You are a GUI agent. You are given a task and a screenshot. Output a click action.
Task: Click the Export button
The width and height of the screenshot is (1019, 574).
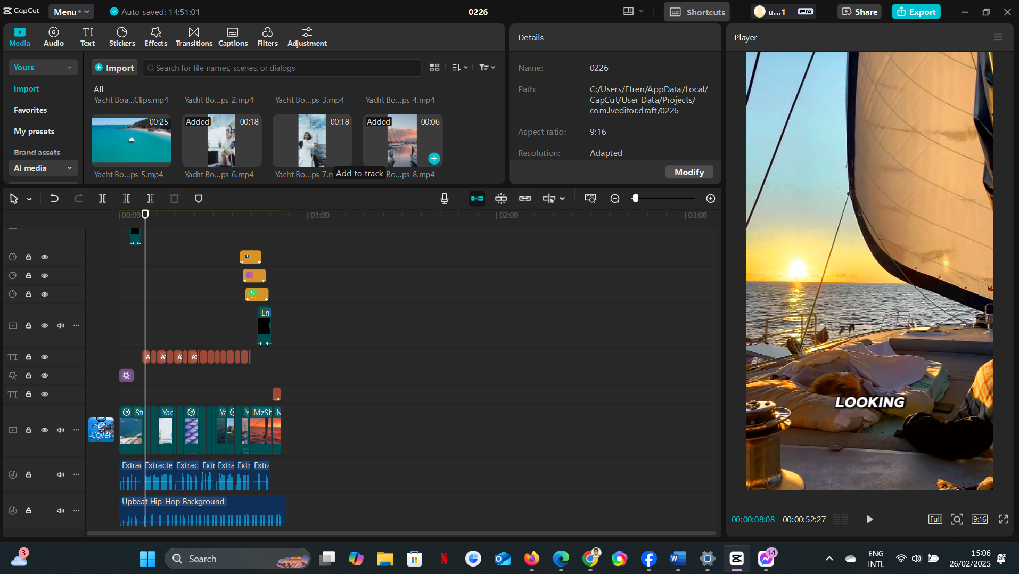(x=916, y=12)
